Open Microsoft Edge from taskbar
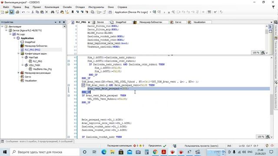This screenshot has width=278, height=156. [x=104, y=152]
